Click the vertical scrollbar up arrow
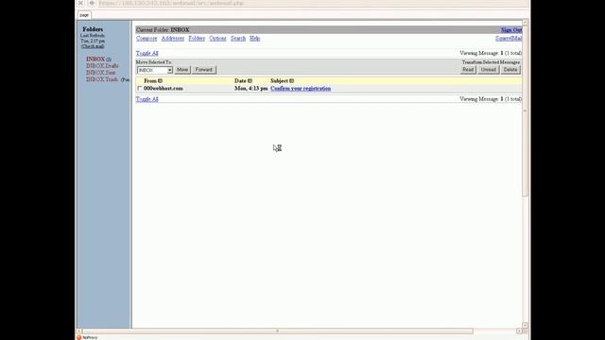The width and height of the screenshot is (605, 340). click(526, 23)
